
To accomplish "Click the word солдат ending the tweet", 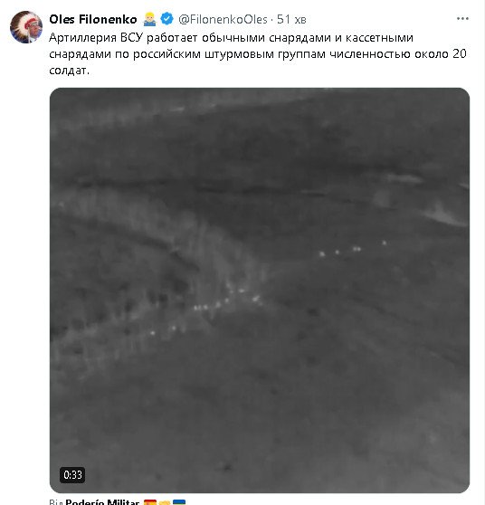I will (70, 71).
